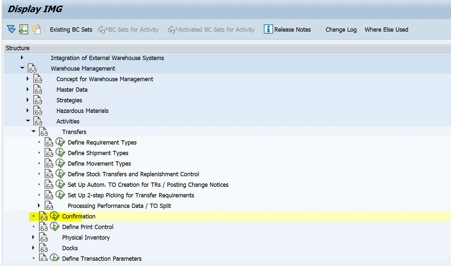Image resolution: width=451 pixels, height=266 pixels.
Task: Open documentation icon for Warehouse Management
Action: pos(32,69)
